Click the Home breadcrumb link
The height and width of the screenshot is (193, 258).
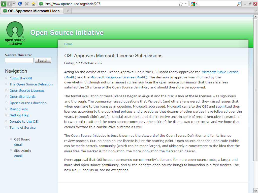click(68, 44)
